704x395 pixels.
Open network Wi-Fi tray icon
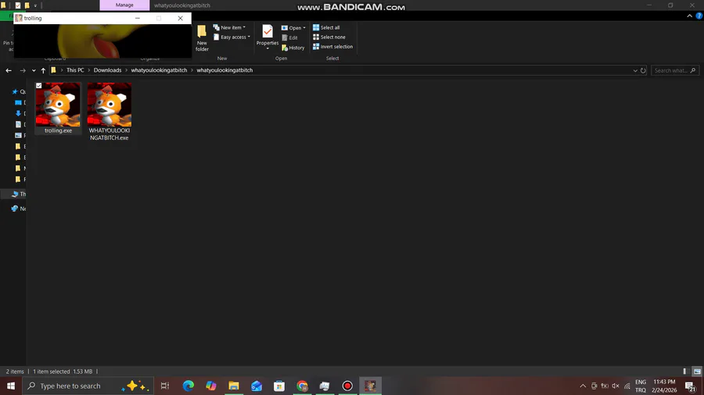[627, 386]
